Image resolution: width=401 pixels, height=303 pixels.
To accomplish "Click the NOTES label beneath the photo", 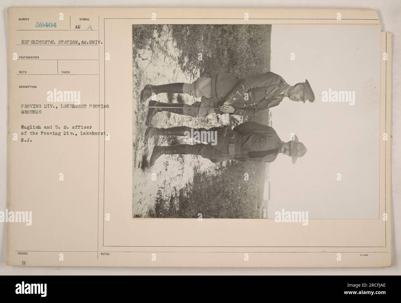I will click(x=105, y=253).
